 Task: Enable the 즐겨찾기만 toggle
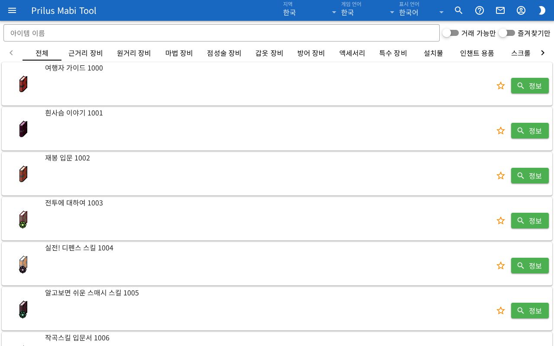point(507,33)
